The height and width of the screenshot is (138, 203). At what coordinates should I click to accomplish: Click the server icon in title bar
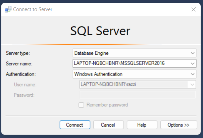coord(8,9)
